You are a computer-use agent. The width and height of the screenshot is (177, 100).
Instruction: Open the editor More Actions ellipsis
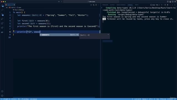coord(98,5)
